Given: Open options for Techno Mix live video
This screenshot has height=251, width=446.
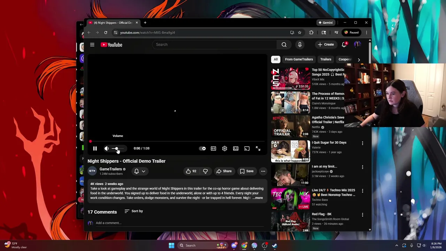Looking at the screenshot, I should click(362, 191).
